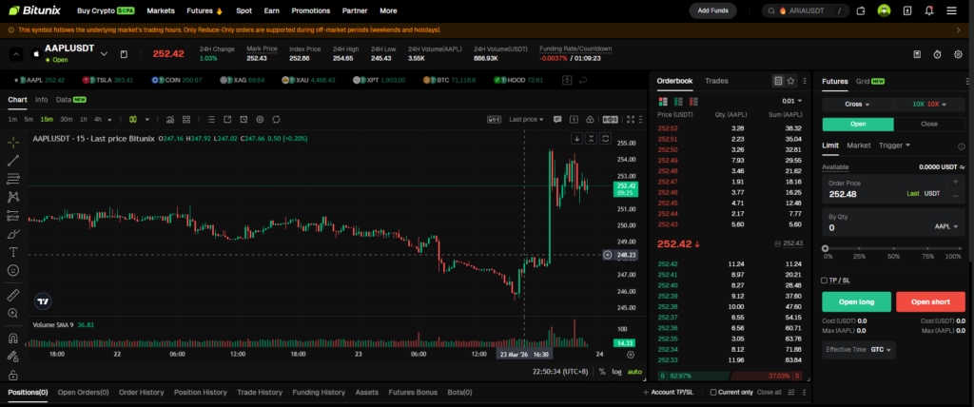Show bids only orderbook view
Viewport: 974px width, 407px height.
(678, 101)
